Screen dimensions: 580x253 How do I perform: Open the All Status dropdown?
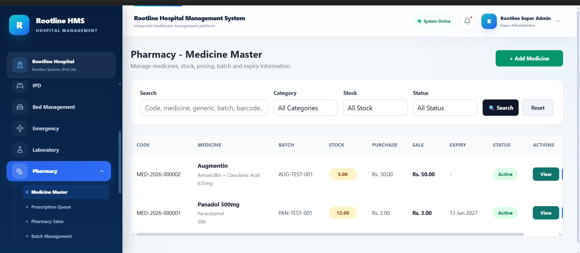445,108
